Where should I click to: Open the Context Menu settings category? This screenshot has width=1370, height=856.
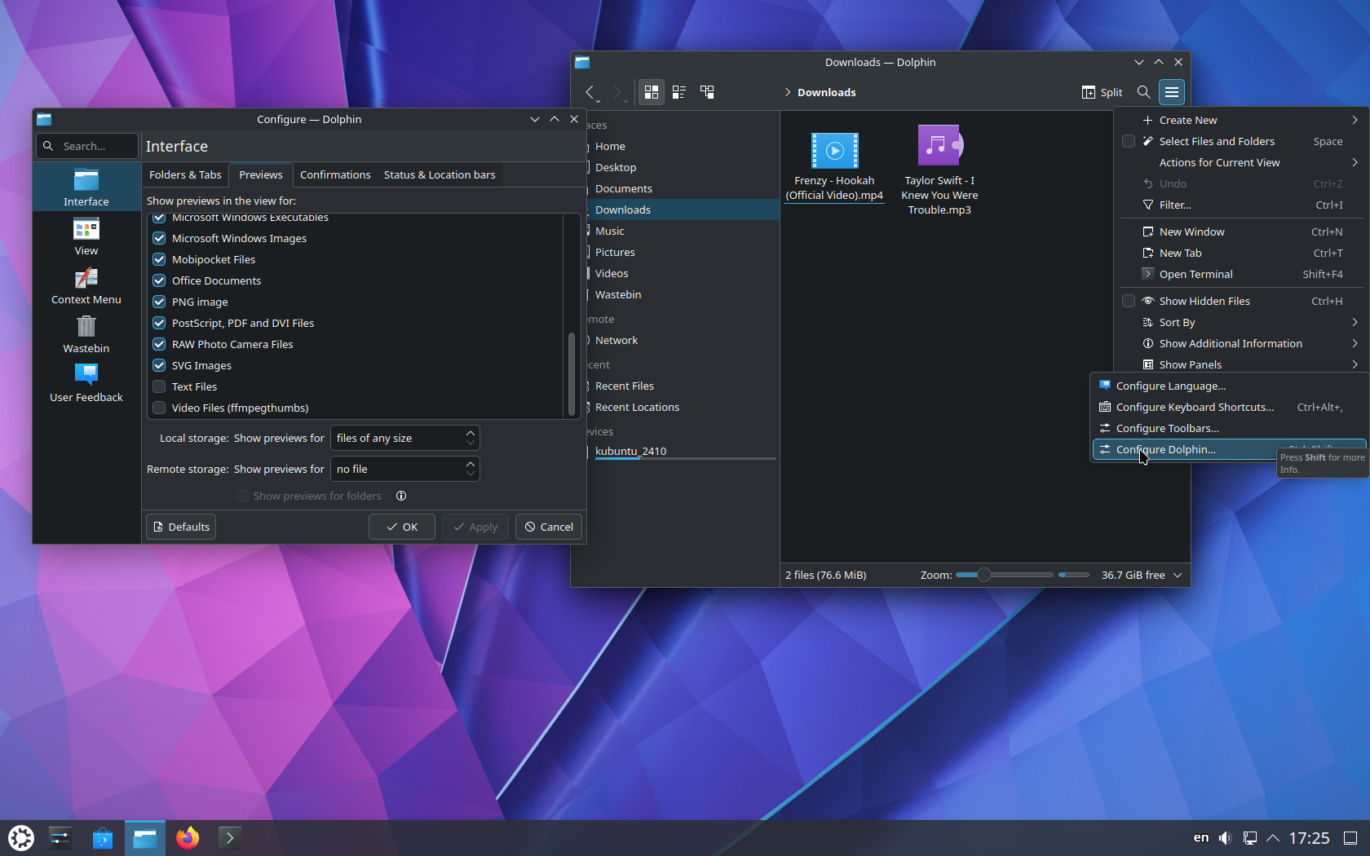click(86, 285)
